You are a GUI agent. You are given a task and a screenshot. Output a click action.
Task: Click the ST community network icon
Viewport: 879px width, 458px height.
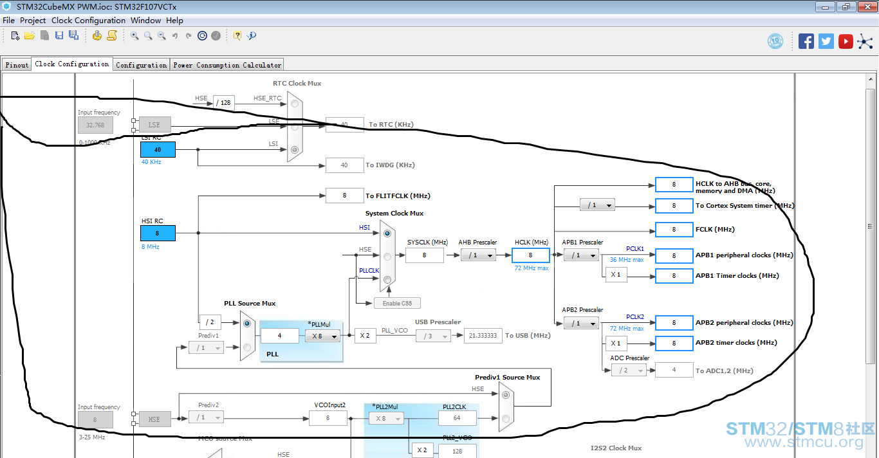(x=866, y=41)
